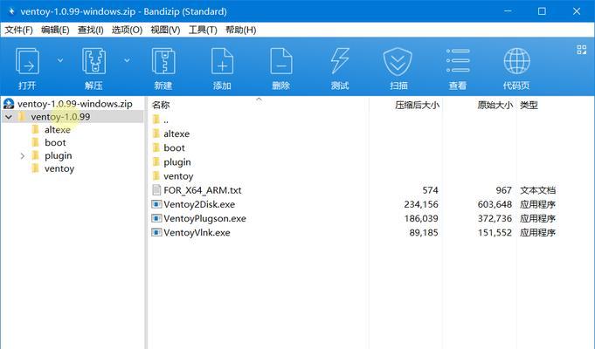The height and width of the screenshot is (349, 595).
Task: Click the 603,648 original size value
Action: (495, 204)
